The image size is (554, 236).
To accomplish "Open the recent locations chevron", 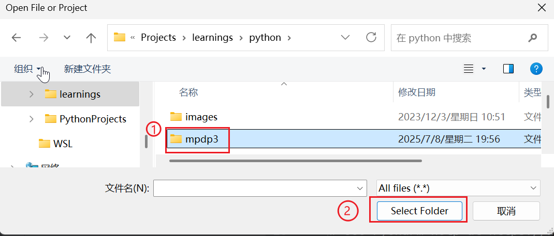I will point(67,38).
